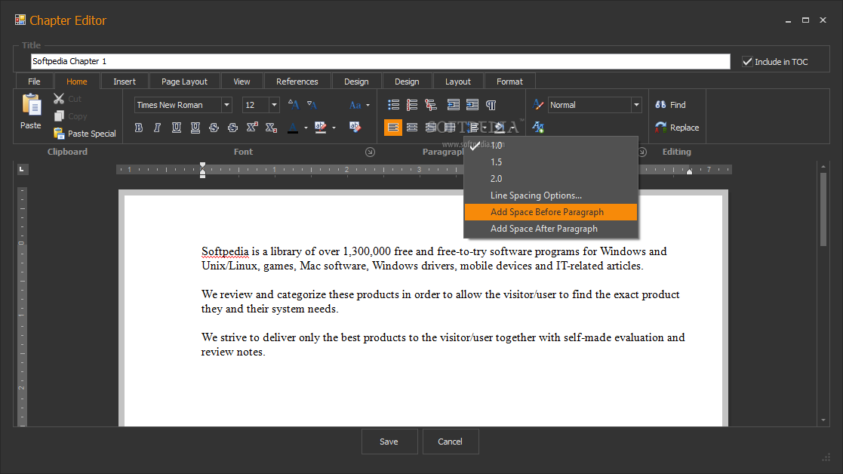Screen dimensions: 843x474
Task: Click the Copy icon in Clipboard group
Action: 59,116
